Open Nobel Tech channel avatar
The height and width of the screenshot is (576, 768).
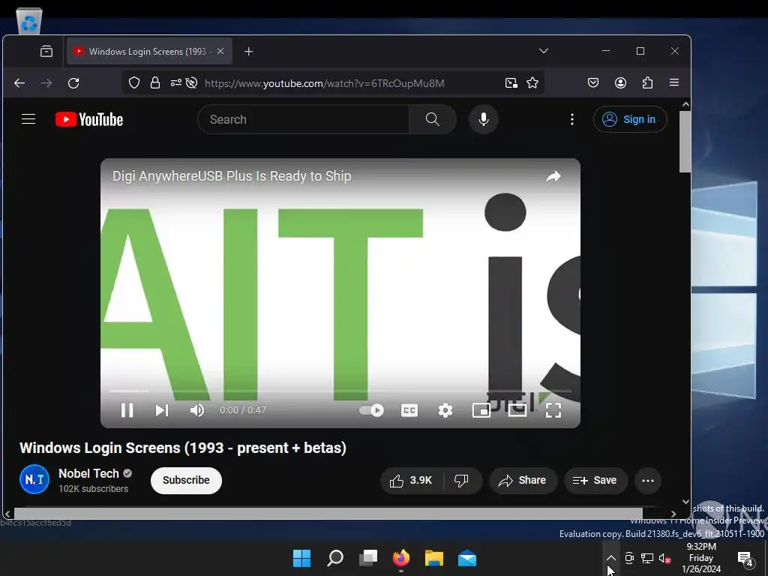coord(34,479)
